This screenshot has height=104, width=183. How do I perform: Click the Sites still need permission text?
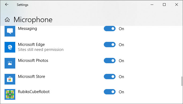[x=41, y=50]
